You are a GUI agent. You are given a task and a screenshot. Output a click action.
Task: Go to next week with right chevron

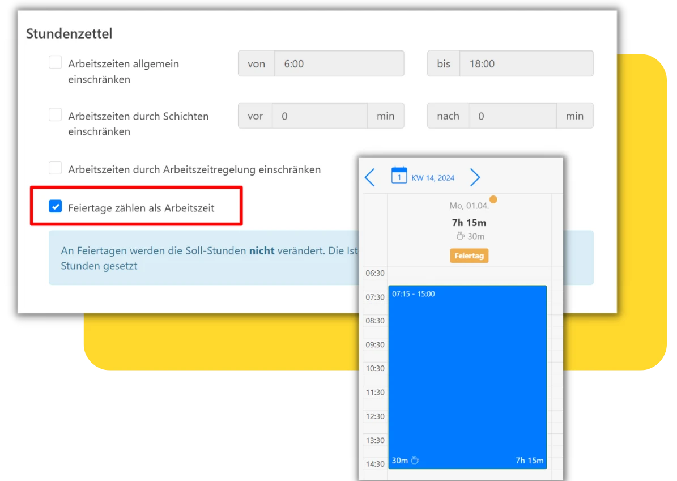pyautogui.click(x=475, y=177)
